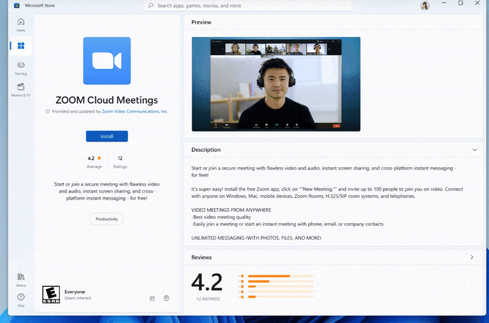489x323 pixels.
Task: Click the 12 Ratings count
Action: (x=120, y=162)
